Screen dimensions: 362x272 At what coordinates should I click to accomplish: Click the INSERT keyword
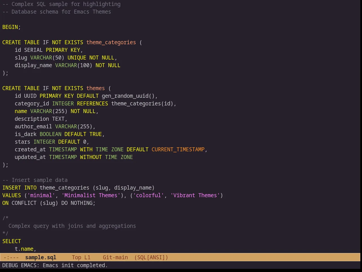tap(12, 188)
